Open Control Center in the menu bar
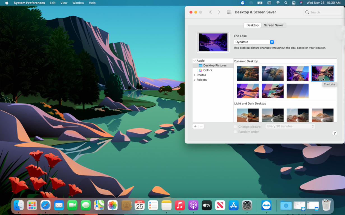345x215 pixels. 294,3
